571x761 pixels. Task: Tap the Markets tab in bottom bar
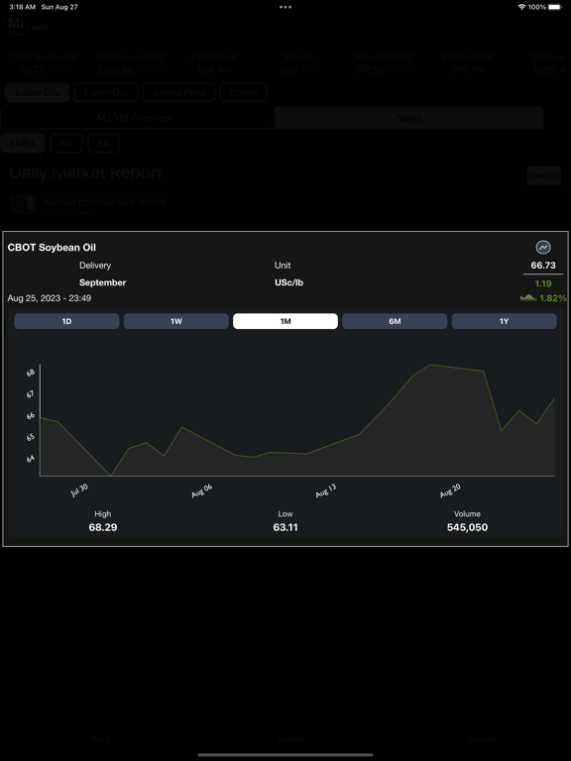(291, 738)
